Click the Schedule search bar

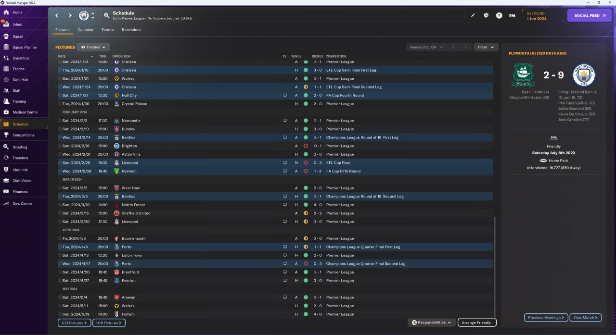click(x=283, y=15)
